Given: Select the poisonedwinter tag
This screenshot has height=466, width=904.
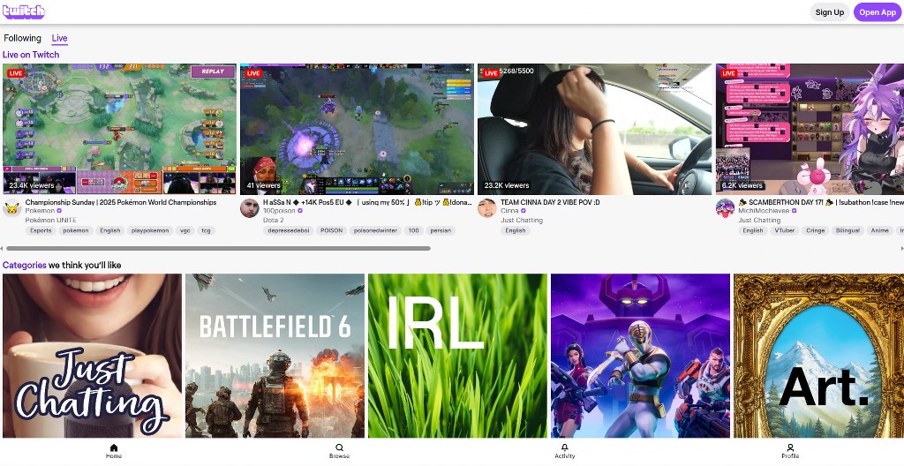Looking at the screenshot, I should 375,230.
